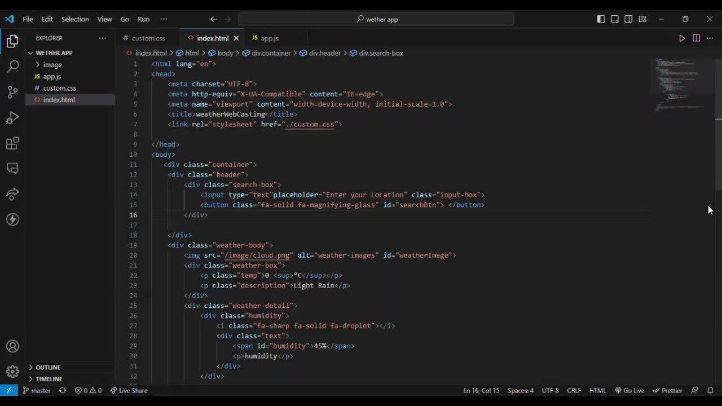The width and height of the screenshot is (722, 406).
Task: Close the index.html tab
Action: 236,38
